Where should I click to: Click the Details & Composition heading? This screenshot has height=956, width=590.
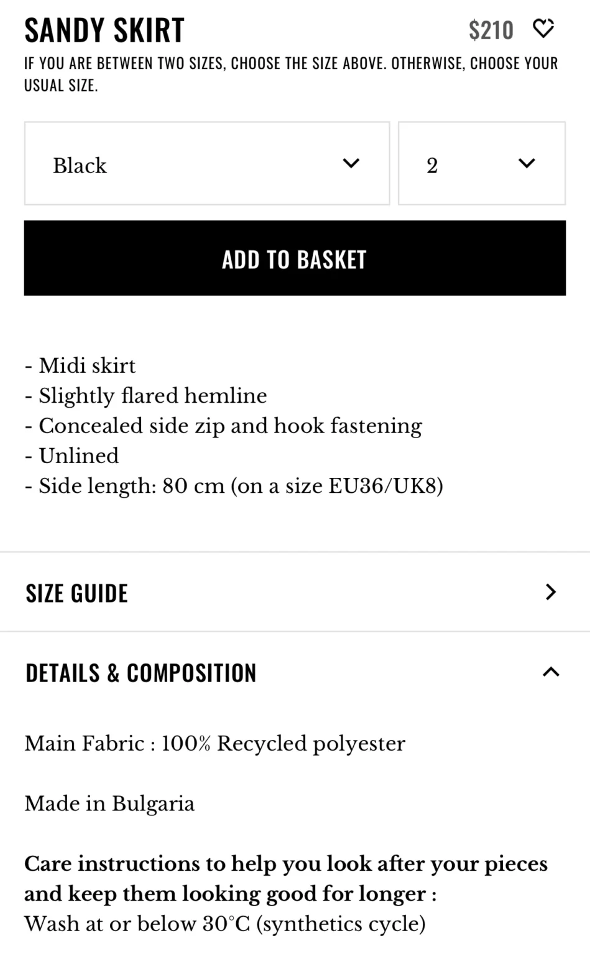pyautogui.click(x=141, y=673)
